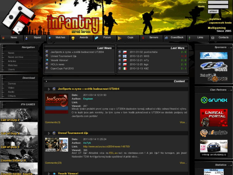Open the Neophyte partner logo

coord(214,133)
